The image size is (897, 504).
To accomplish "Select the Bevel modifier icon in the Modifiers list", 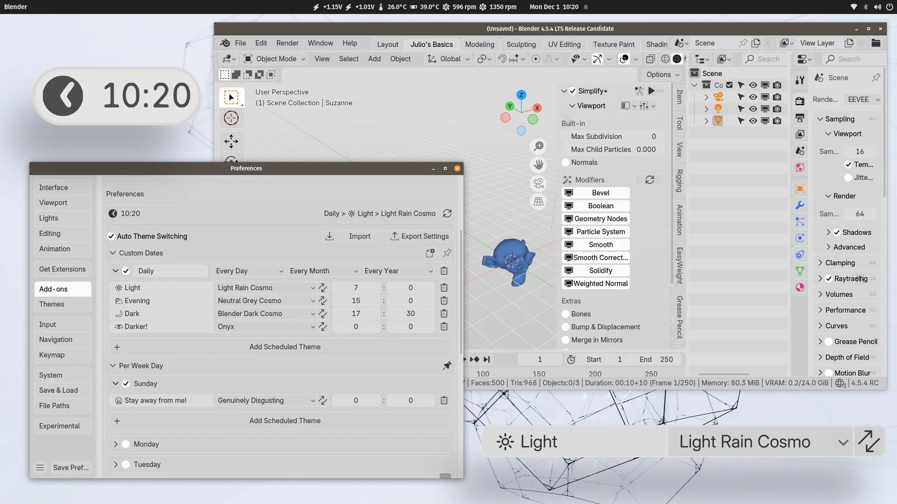I will 569,192.
